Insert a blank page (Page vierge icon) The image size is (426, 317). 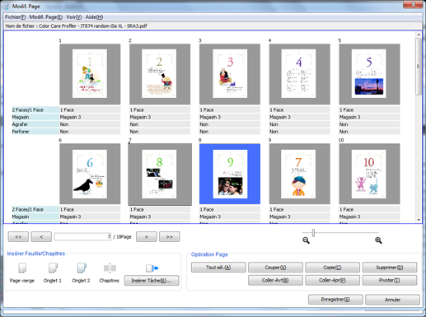(22, 268)
